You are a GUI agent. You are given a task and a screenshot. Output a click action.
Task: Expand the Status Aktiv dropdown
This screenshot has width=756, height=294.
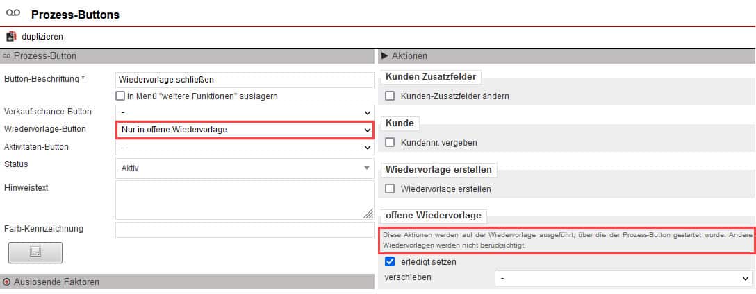click(x=245, y=168)
